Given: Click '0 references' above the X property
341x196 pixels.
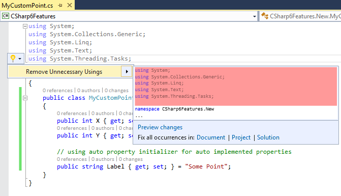Looking at the screenshot, I should pyautogui.click(x=72, y=113).
